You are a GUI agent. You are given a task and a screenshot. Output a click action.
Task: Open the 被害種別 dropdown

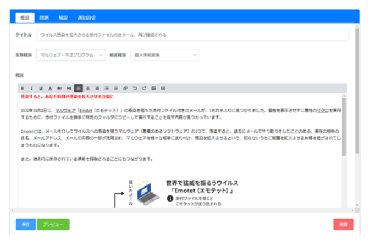(x=165, y=56)
